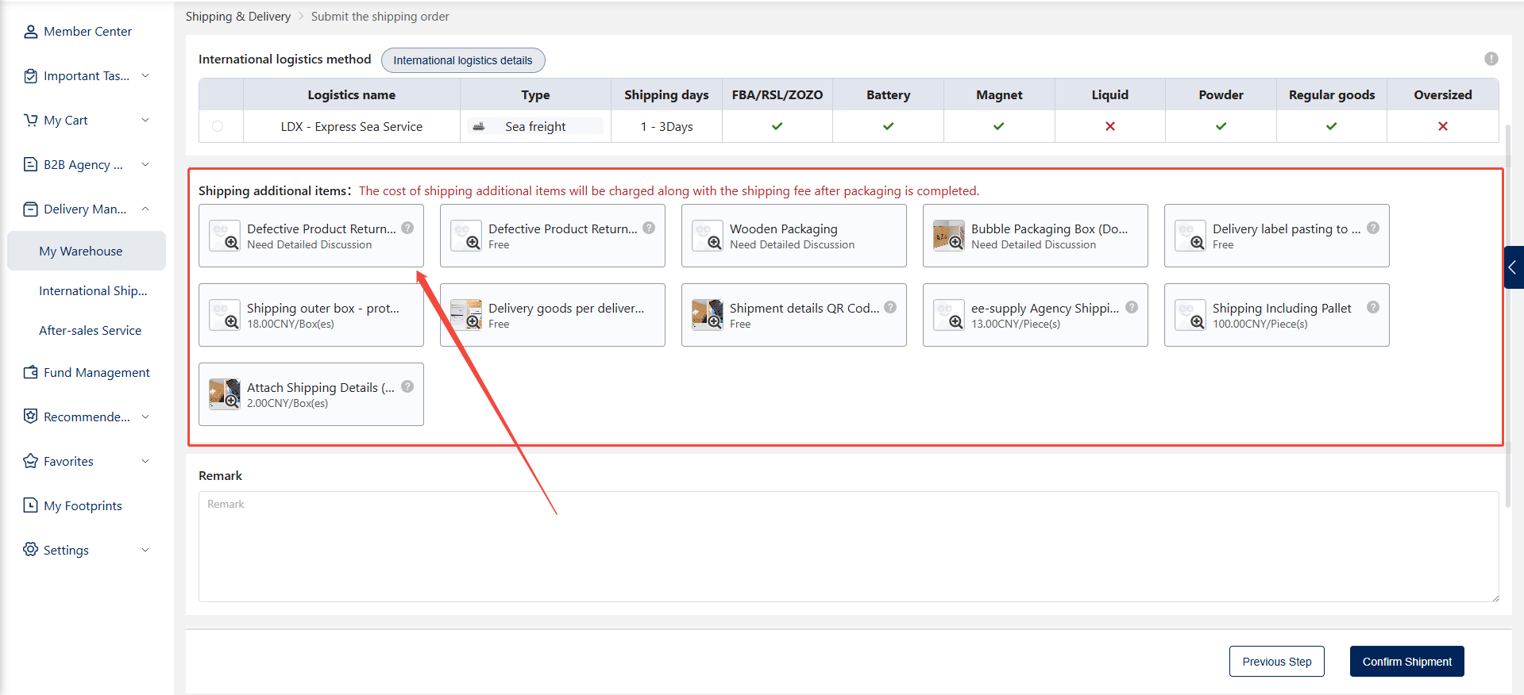Click into the Remark text area
Viewport: 1524px width, 695px height.
click(x=848, y=547)
